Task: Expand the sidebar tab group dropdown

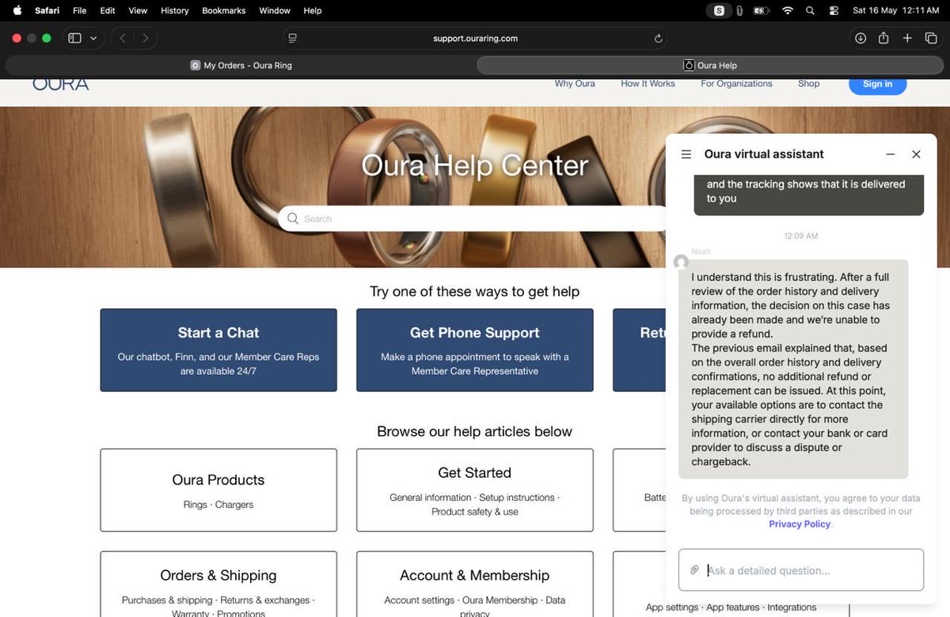Action: point(93,38)
